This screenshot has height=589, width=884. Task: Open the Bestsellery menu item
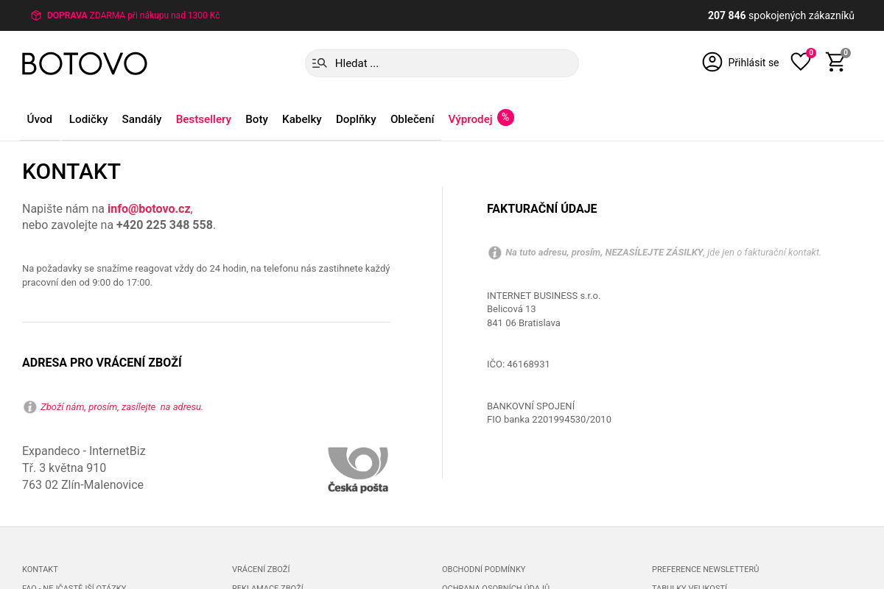[203, 119]
